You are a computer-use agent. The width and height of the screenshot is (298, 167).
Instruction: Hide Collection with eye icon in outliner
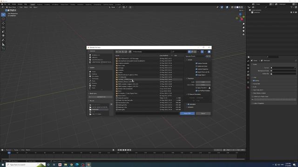[x=294, y=13]
